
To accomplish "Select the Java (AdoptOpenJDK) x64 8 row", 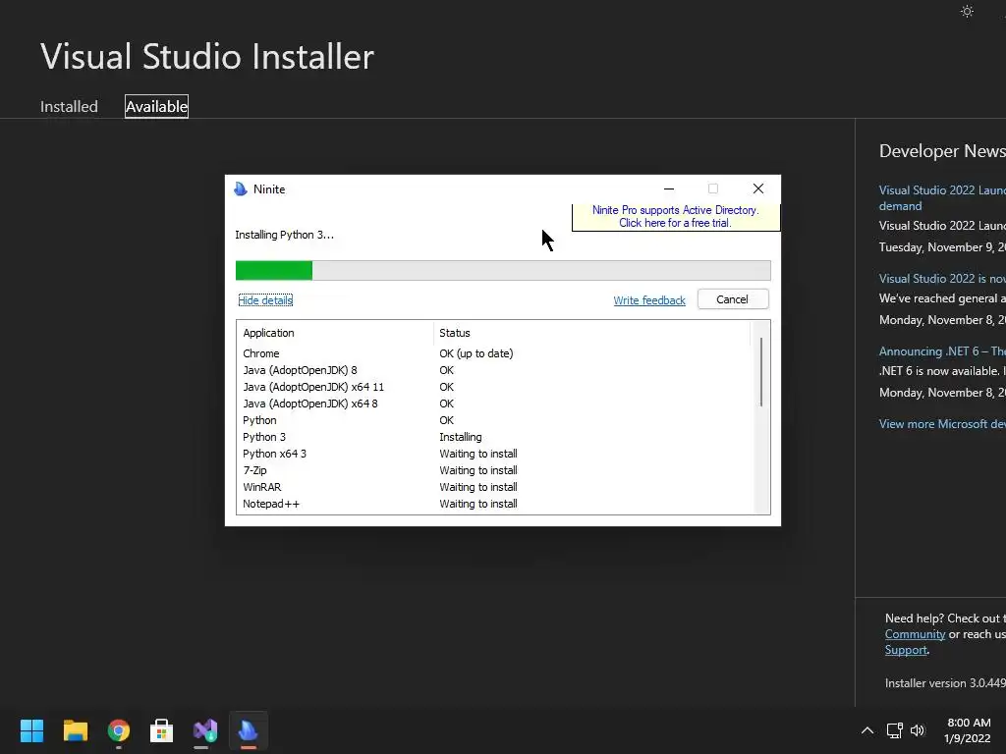I will pyautogui.click(x=494, y=404).
